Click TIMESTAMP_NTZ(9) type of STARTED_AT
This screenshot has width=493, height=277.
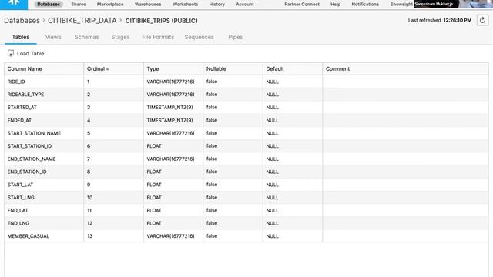pos(169,108)
